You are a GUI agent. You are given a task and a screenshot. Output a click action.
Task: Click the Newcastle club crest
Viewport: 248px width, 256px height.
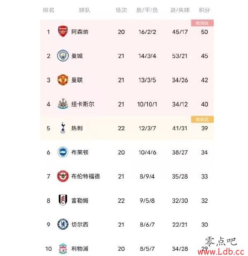click(x=63, y=104)
